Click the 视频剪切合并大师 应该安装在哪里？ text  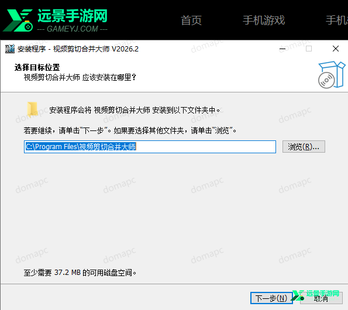[80, 77]
